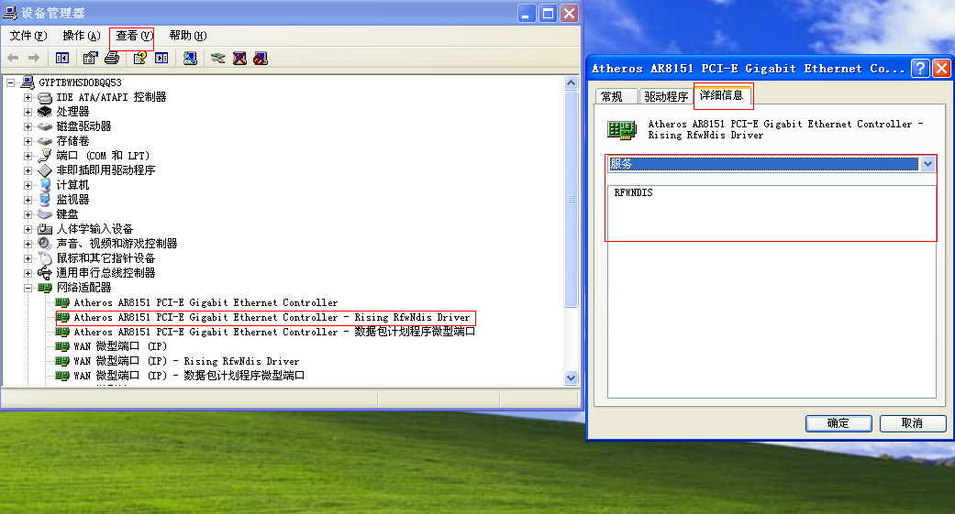Viewport: 955px width, 514px height.
Task: Click the device tree vertical scrollbar thumb
Action: coord(571,199)
